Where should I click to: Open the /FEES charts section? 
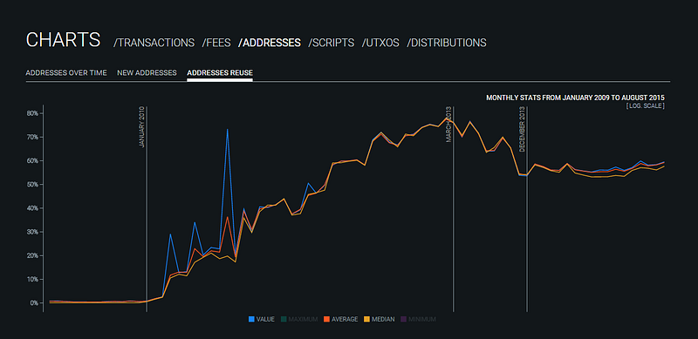(x=216, y=43)
